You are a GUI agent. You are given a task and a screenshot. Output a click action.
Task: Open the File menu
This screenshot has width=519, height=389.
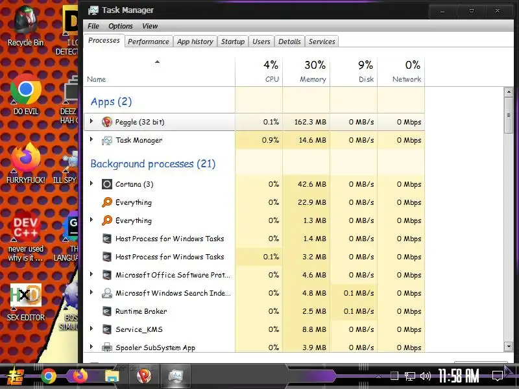[93, 26]
